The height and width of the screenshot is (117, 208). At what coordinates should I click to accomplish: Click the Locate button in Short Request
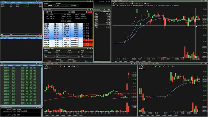[x=73, y=6]
